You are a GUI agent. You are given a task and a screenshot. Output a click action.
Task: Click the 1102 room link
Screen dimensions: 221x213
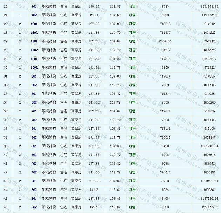(34, 50)
